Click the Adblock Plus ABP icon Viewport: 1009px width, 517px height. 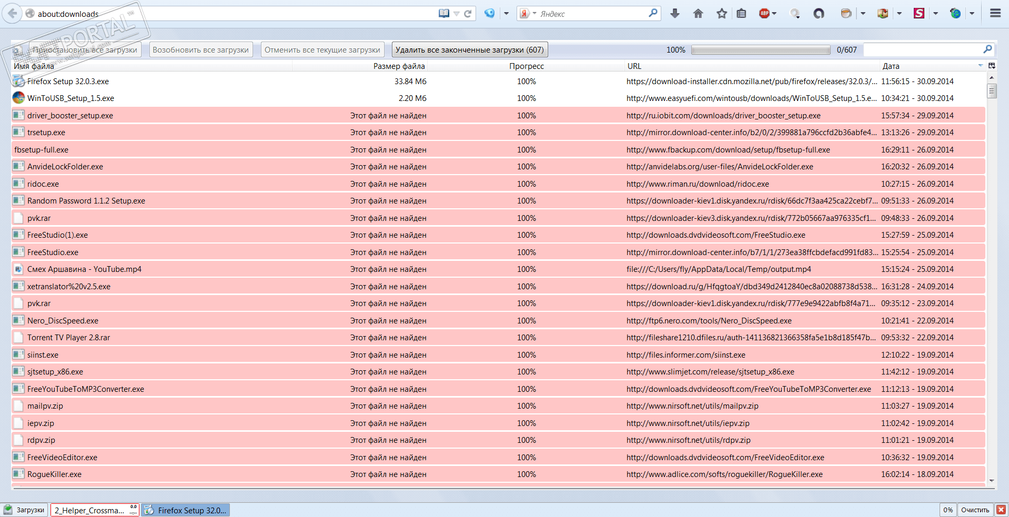click(764, 14)
